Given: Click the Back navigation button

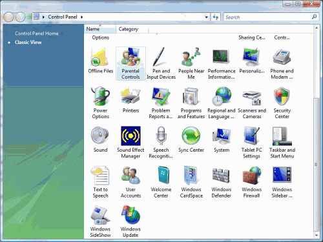Looking at the screenshot, I should click(x=8, y=17).
